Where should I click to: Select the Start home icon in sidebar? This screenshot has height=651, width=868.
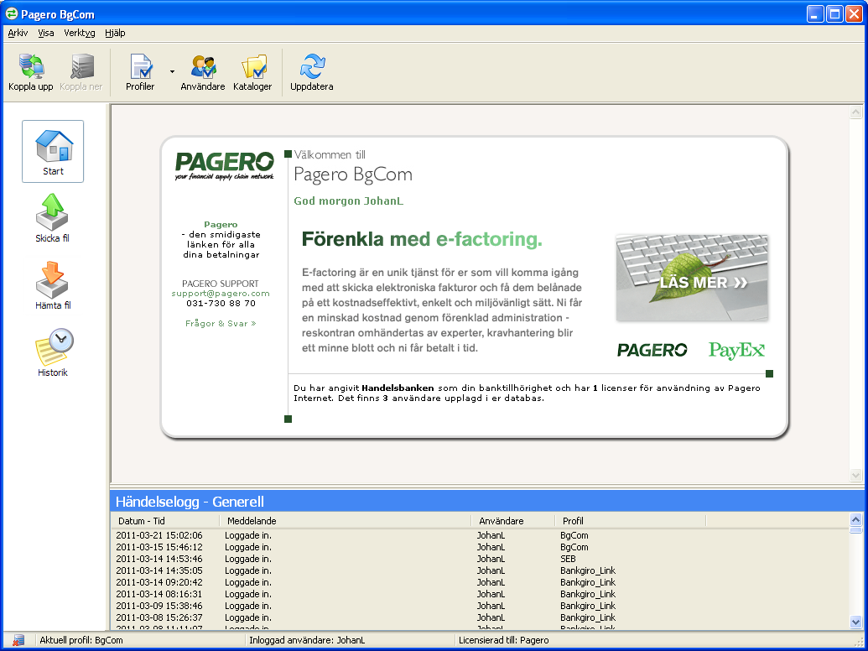point(53,150)
